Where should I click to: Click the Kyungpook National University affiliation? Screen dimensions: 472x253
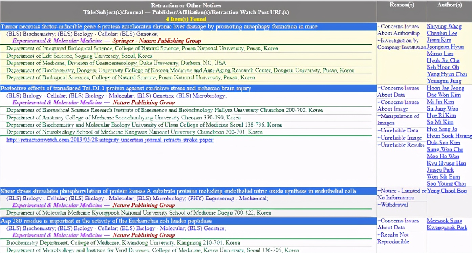tap(139, 213)
